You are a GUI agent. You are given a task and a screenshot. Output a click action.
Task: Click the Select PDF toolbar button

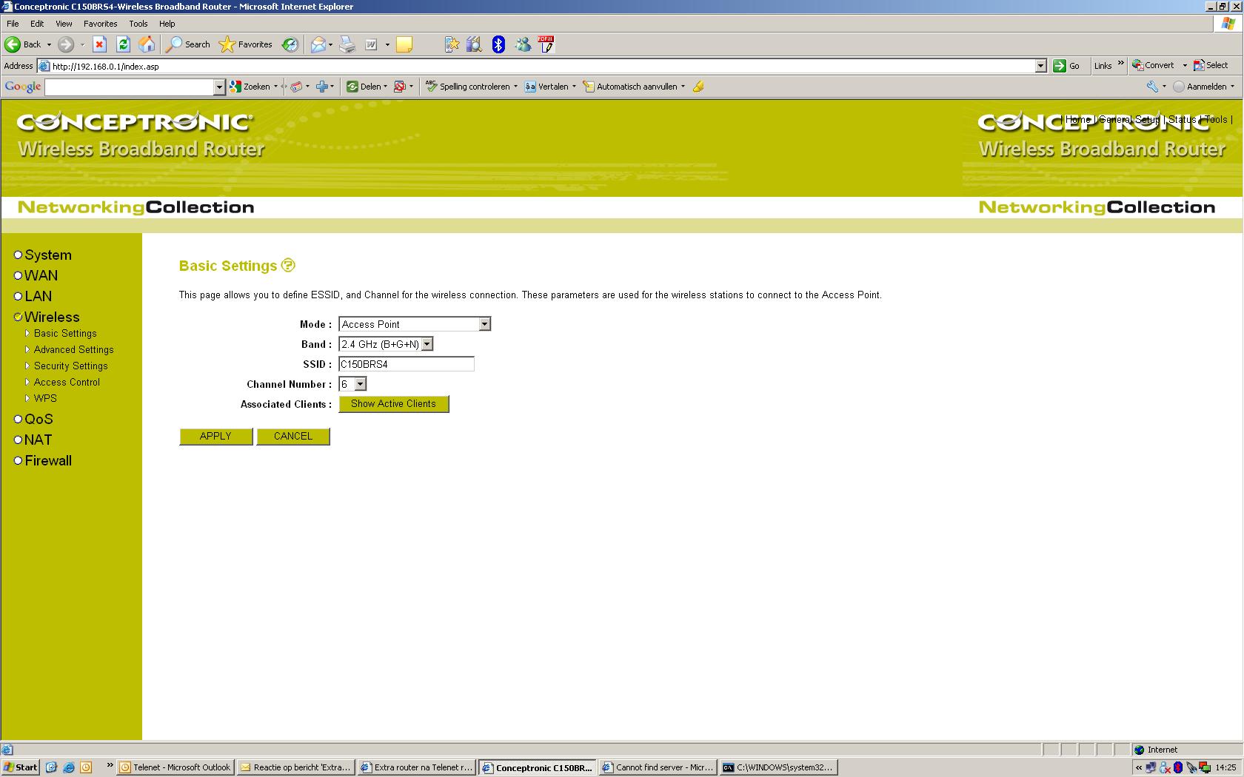pos(1211,65)
